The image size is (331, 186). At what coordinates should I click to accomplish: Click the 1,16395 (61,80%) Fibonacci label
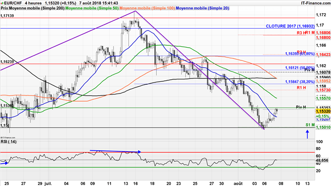300,54
